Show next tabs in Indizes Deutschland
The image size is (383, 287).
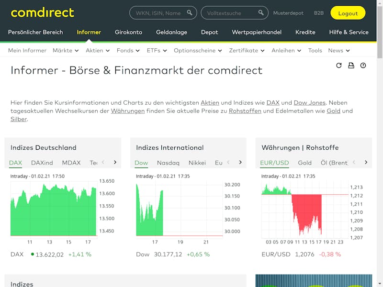[115, 162]
